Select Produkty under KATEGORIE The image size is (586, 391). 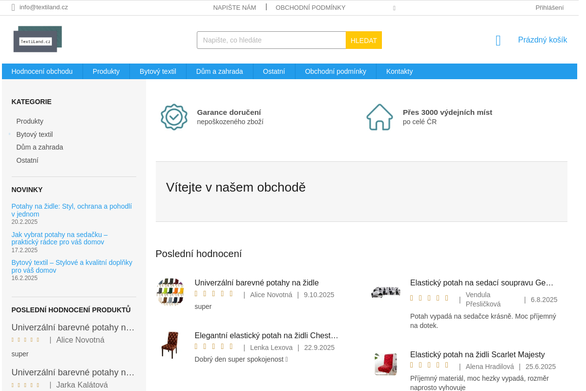[29, 121]
